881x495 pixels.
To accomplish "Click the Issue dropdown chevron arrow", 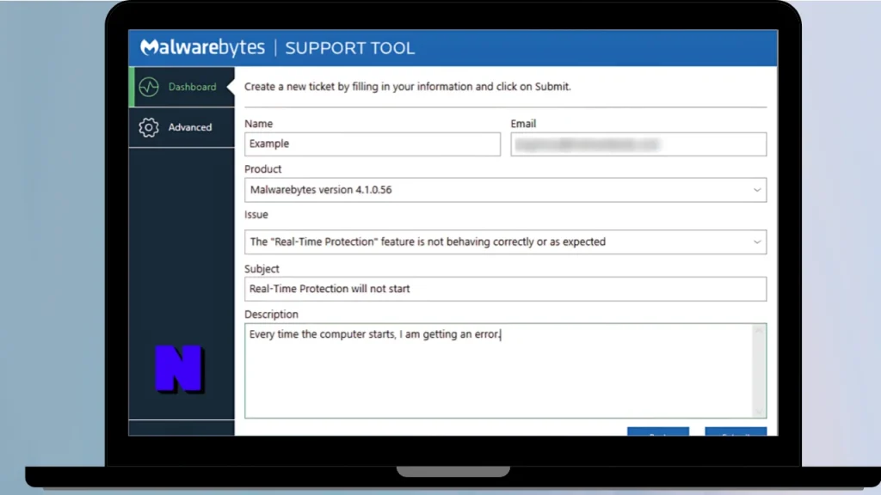I will (757, 241).
